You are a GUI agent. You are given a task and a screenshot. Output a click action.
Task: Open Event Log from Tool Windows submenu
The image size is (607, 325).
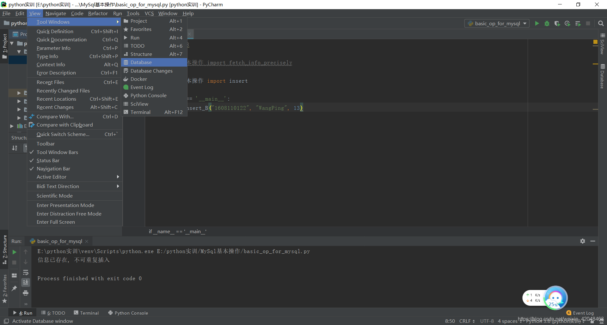pos(154,87)
